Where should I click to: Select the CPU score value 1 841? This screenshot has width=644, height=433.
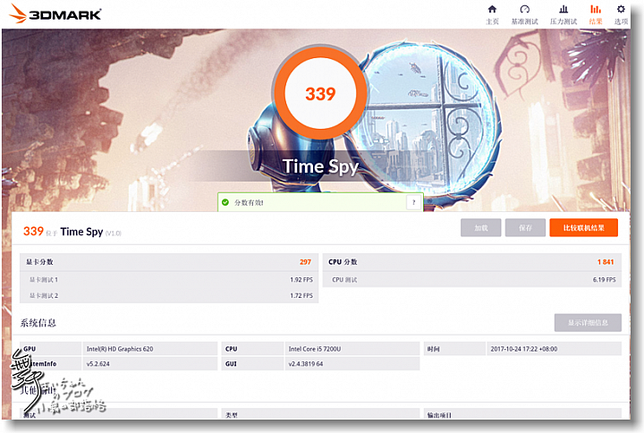tap(606, 262)
